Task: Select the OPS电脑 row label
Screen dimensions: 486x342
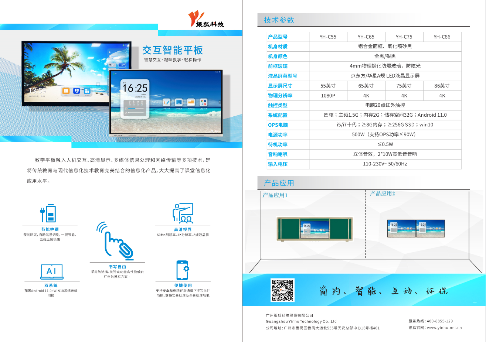Action: pos(278,125)
